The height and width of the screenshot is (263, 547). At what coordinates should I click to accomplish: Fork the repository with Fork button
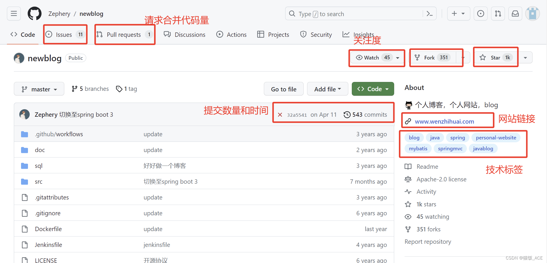433,57
